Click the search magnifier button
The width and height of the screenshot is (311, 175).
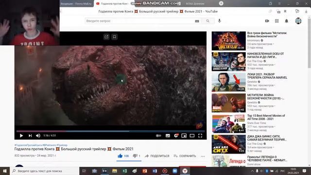(207, 21)
